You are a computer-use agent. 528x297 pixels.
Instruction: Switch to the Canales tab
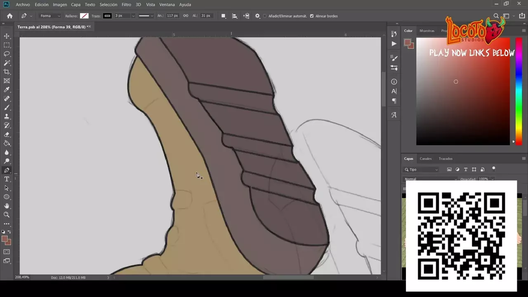pos(425,159)
